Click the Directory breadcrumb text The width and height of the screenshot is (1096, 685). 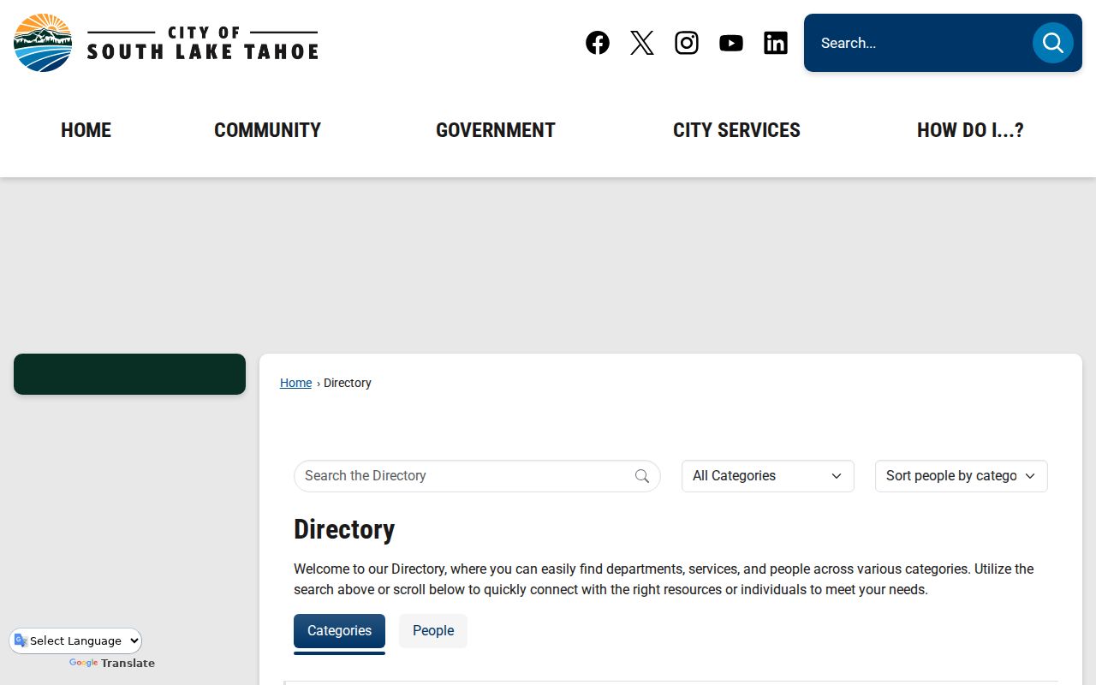[348, 383]
